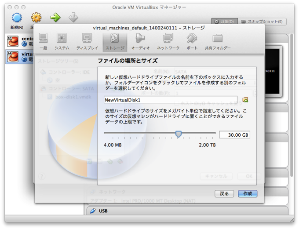Image resolution: width=299 pixels, height=229 pixels.
Task: Click the settings gear toolbar icon
Action: (36, 18)
